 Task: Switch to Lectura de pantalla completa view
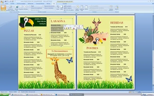click(x=10, y=8)
